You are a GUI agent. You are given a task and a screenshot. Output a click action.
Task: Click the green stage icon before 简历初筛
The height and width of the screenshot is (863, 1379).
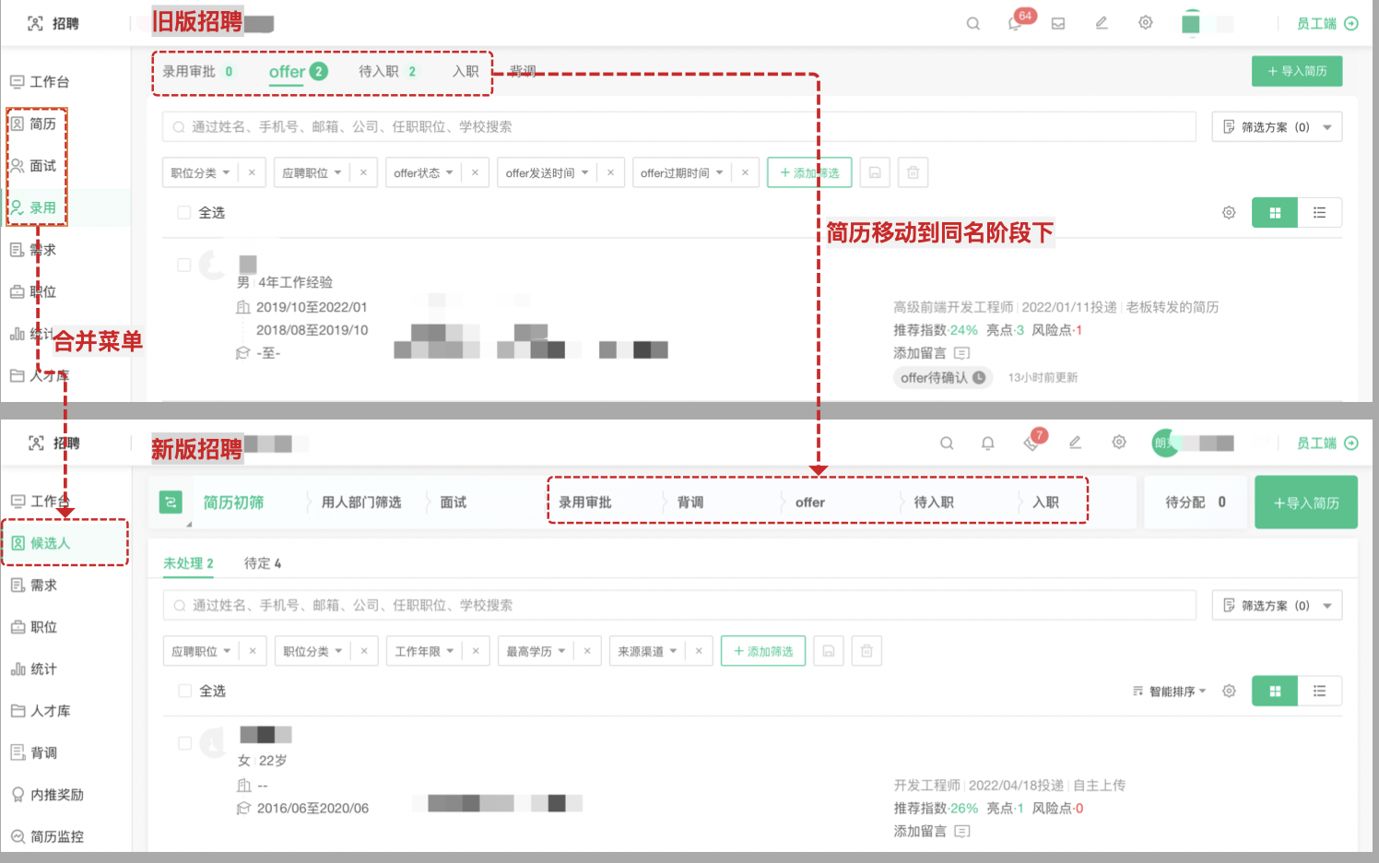(x=171, y=502)
